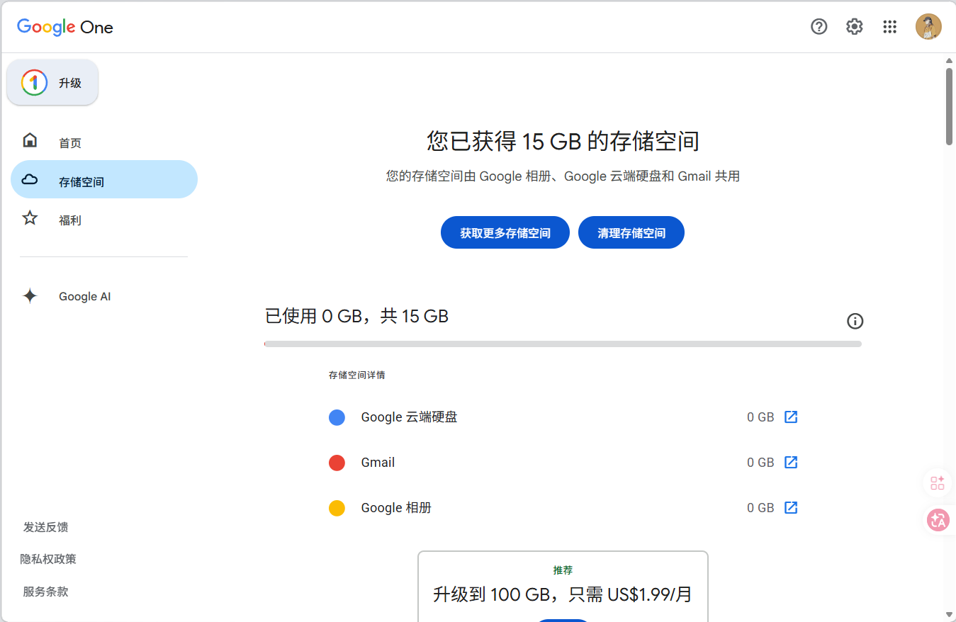Click the 推荐 tag on the upgrade card
The image size is (956, 622).
(563, 570)
